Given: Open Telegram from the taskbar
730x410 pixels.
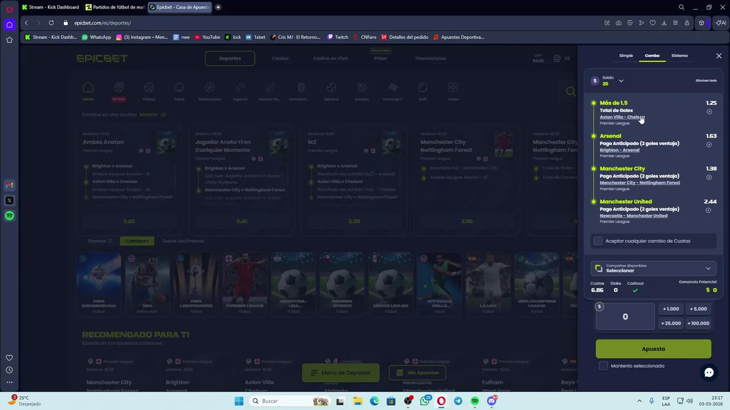Looking at the screenshot, I should pyautogui.click(x=458, y=401).
